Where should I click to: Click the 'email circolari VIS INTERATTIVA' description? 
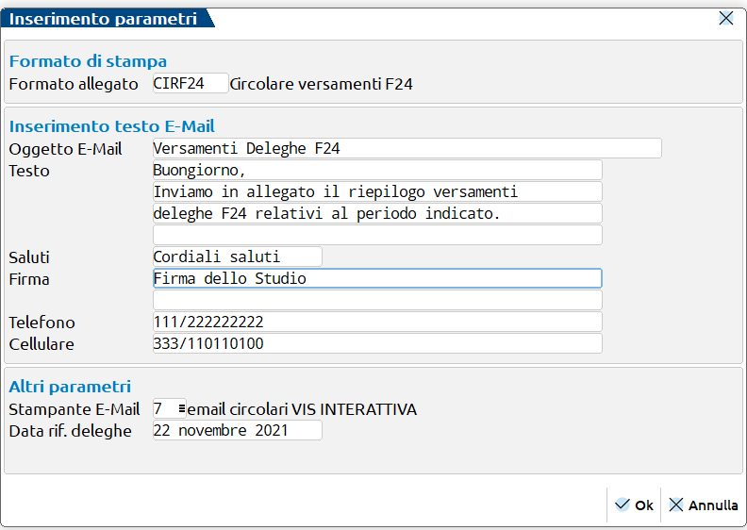302,409
